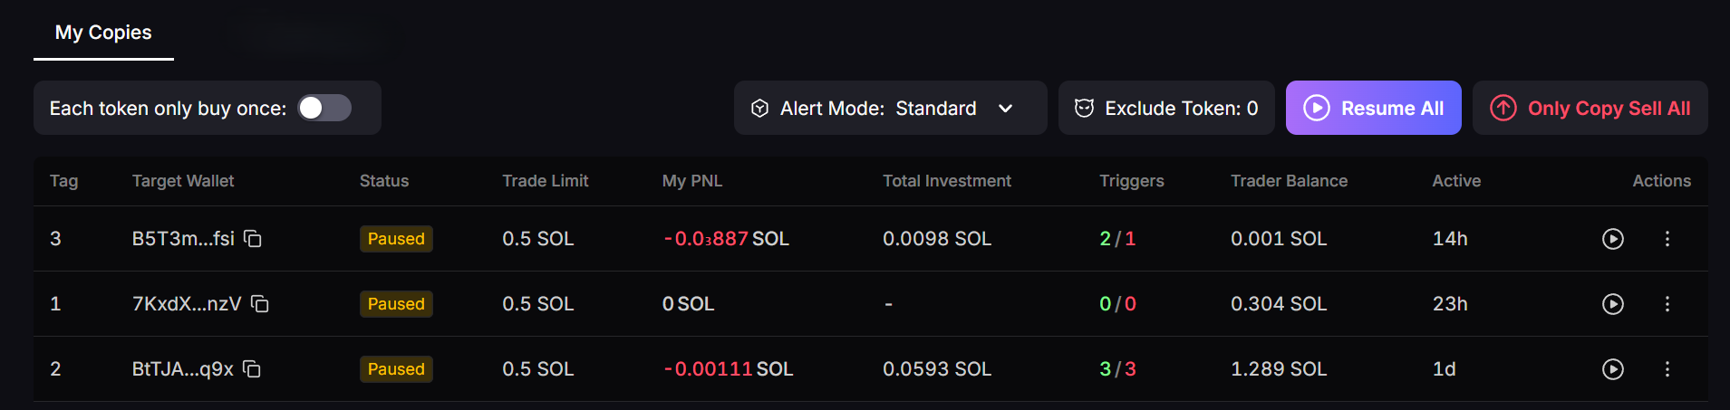Copy the 7KxdX...nzV wallet address
This screenshot has width=1730, height=410.
pyautogui.click(x=260, y=304)
